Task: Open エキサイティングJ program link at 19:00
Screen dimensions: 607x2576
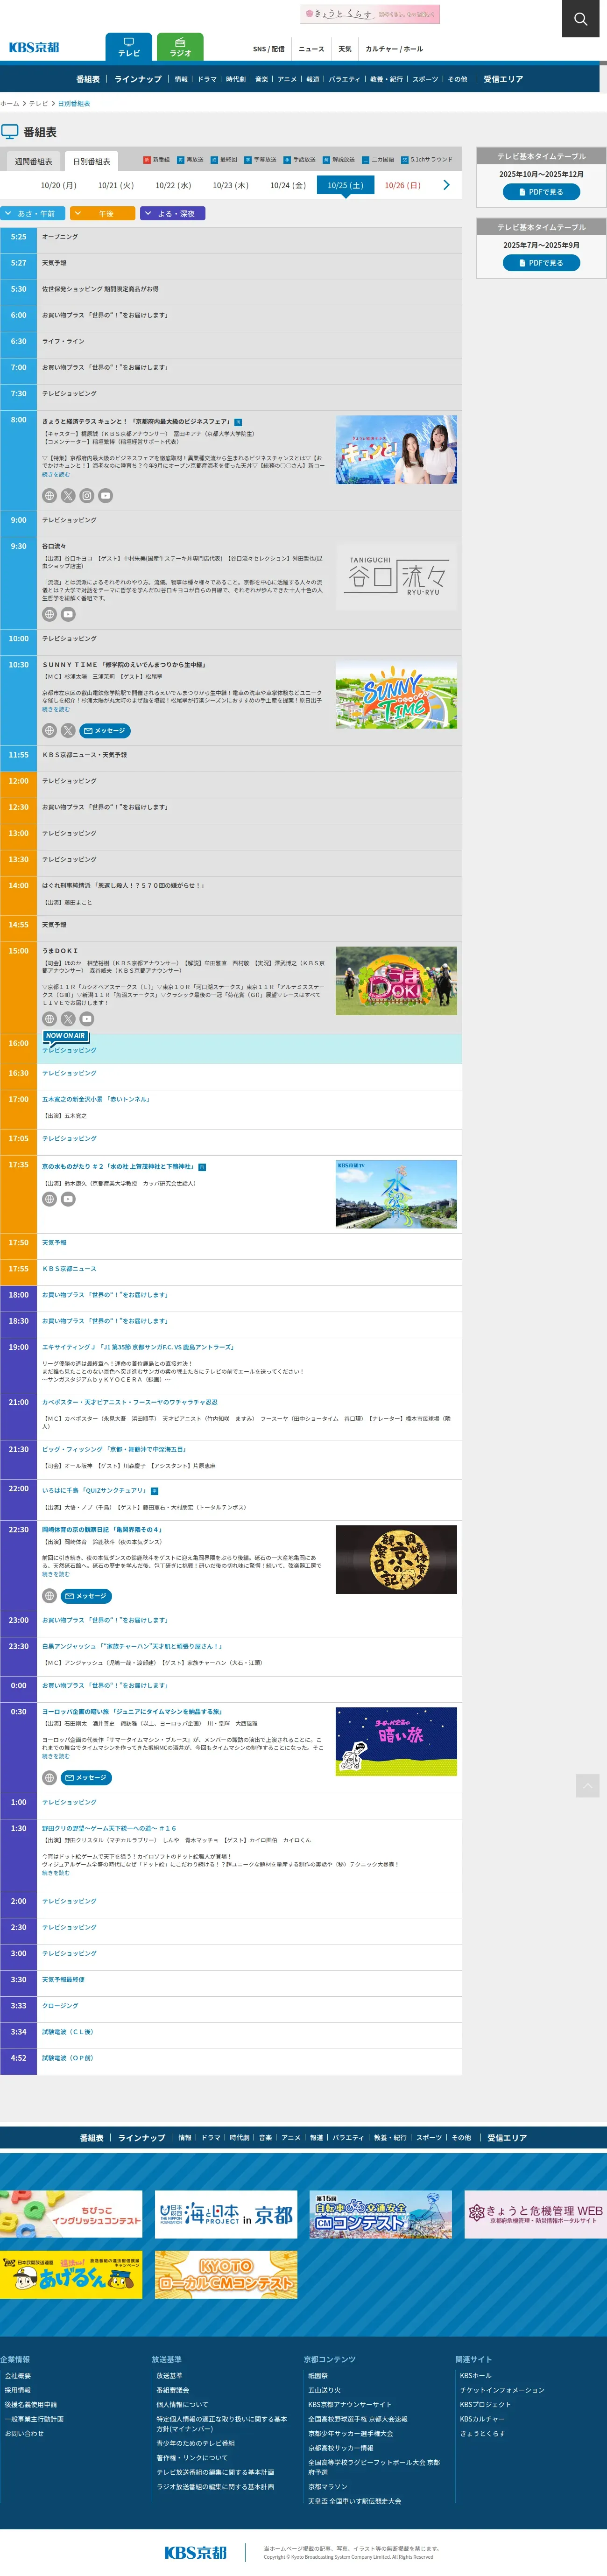Action: (x=139, y=1347)
